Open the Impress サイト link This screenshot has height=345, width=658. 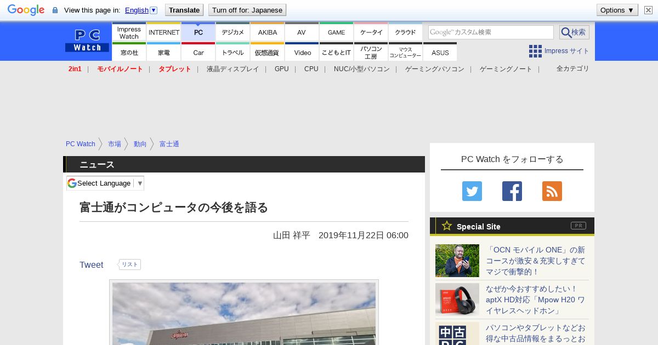(x=567, y=51)
